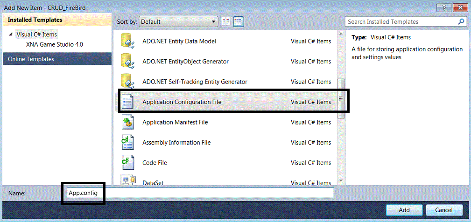Collapse the Visual C# Items tree node
Image resolution: width=471 pixels, height=222 pixels.
11,35
